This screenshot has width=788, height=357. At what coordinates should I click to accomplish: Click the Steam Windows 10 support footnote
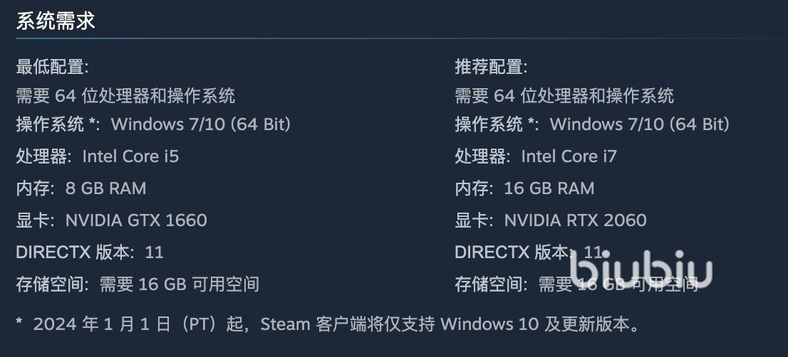[x=335, y=325]
